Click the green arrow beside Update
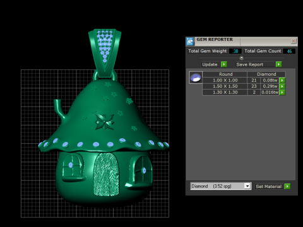 coord(224,64)
